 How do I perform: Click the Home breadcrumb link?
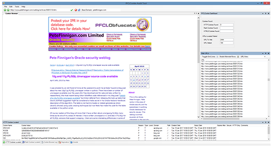pos(52,65)
